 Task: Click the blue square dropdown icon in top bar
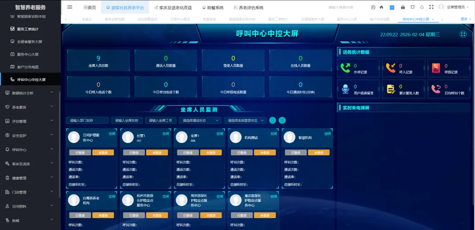392,7
